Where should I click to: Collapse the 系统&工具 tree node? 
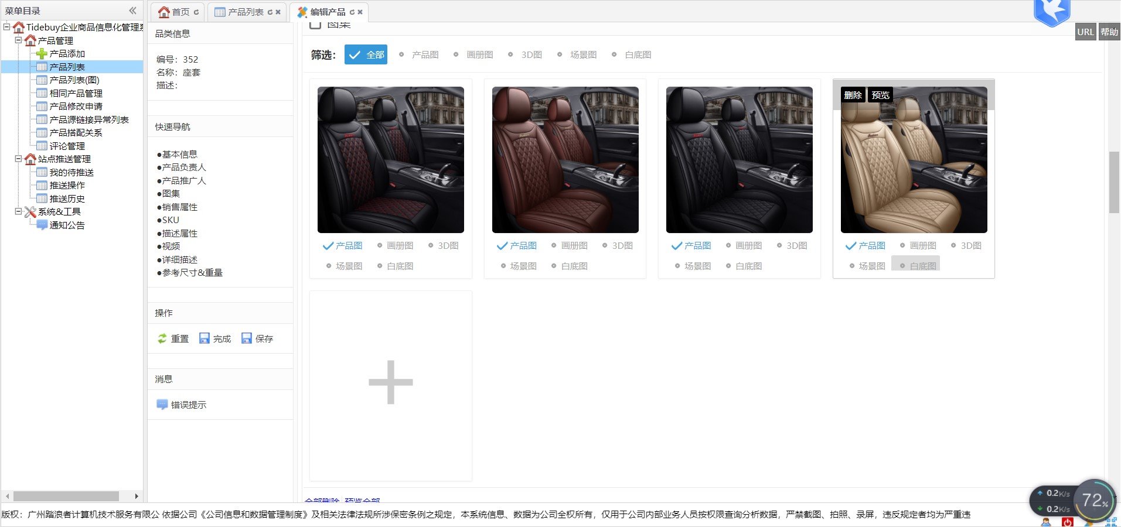click(18, 211)
